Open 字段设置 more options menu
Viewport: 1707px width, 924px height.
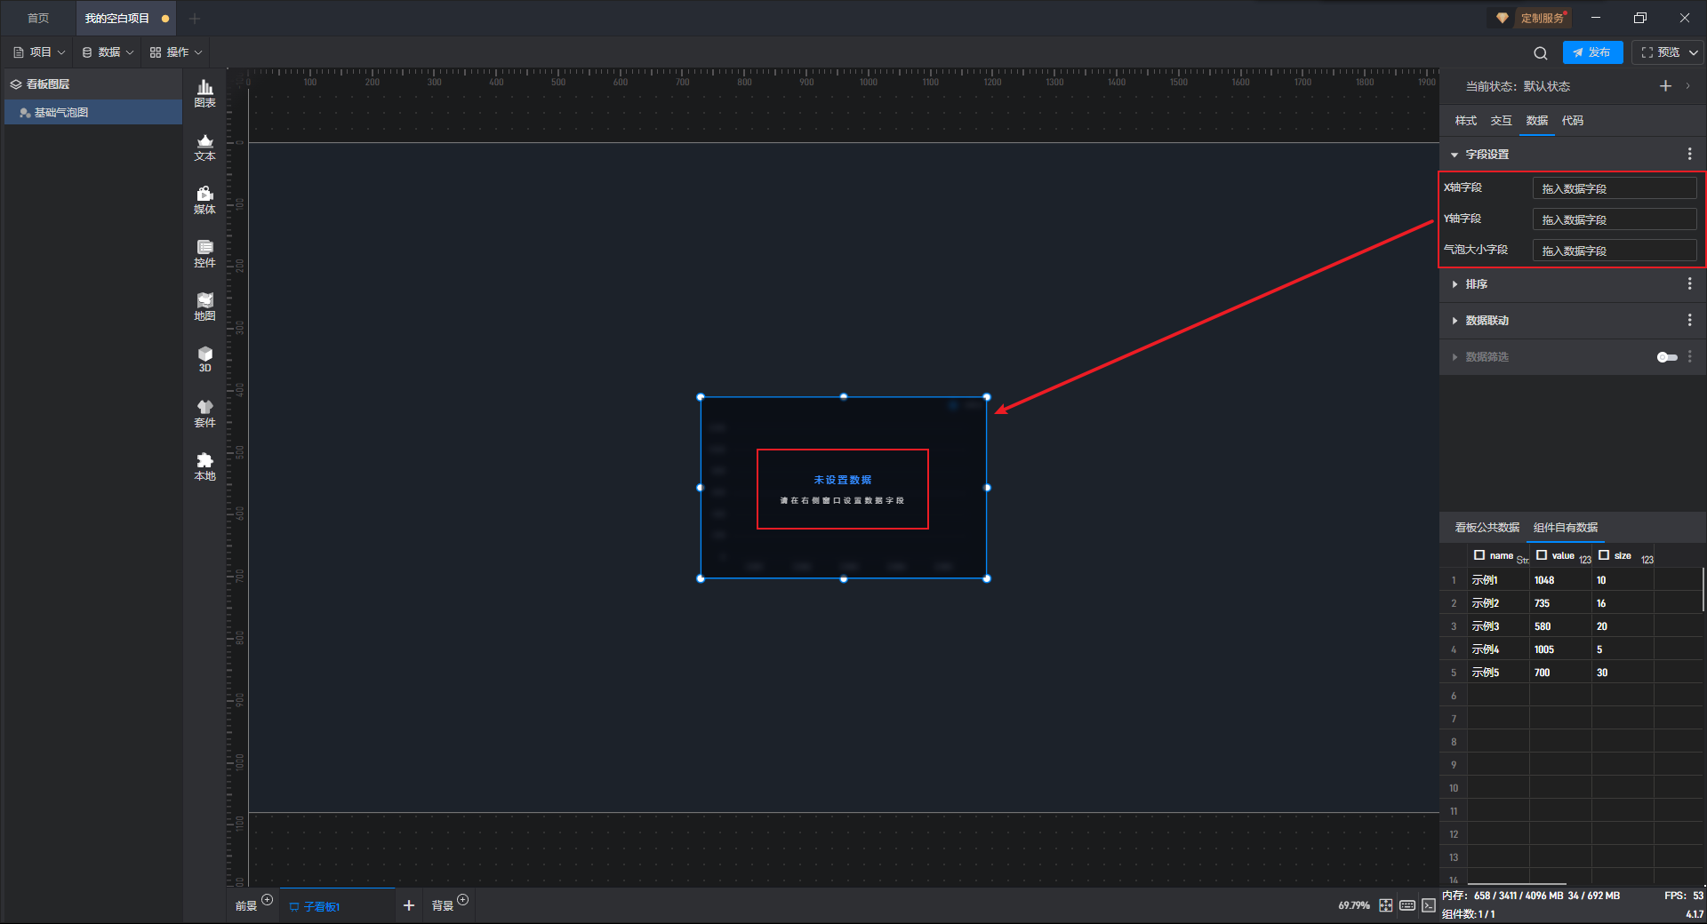(x=1689, y=154)
